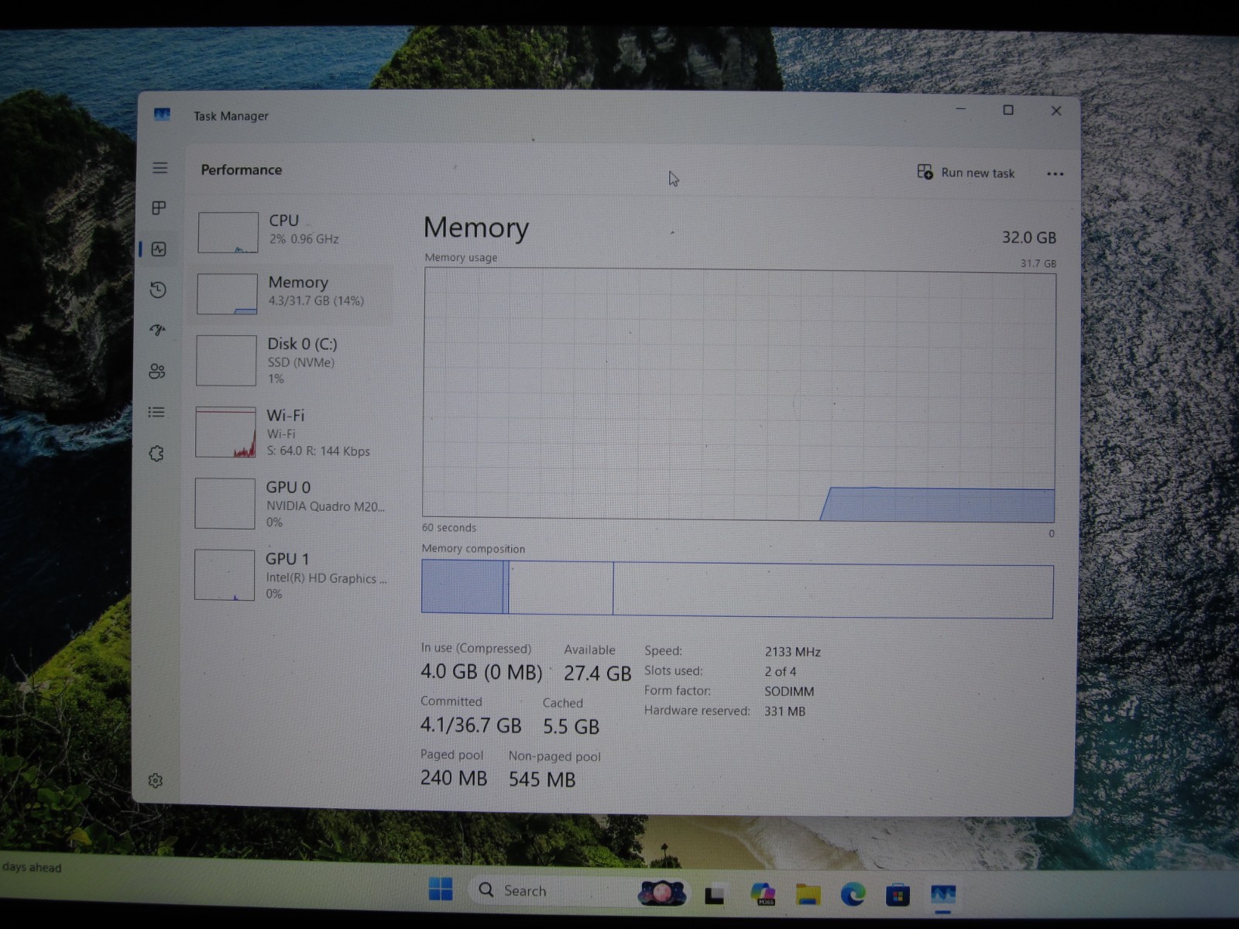Open the hamburger navigation menu

tap(160, 167)
